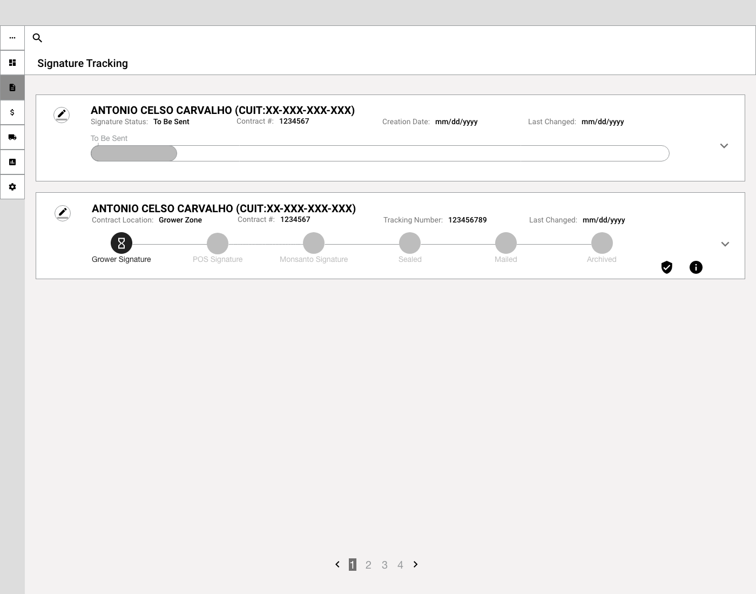Screen dimensions: 756x594
Task: Select the Mailed step circle
Action: pos(506,243)
